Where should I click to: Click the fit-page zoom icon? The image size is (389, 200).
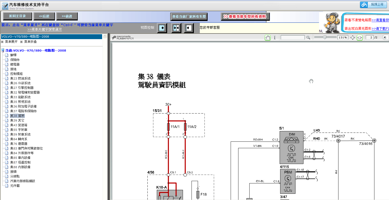(353, 38)
